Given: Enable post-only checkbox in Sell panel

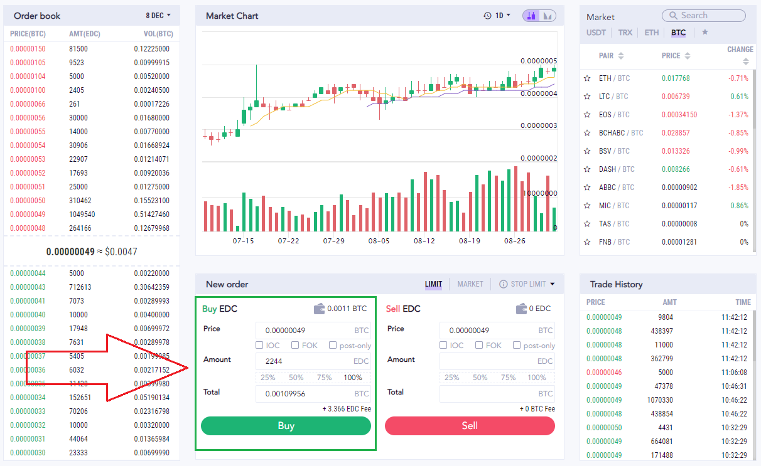Looking at the screenshot, I should 517,345.
